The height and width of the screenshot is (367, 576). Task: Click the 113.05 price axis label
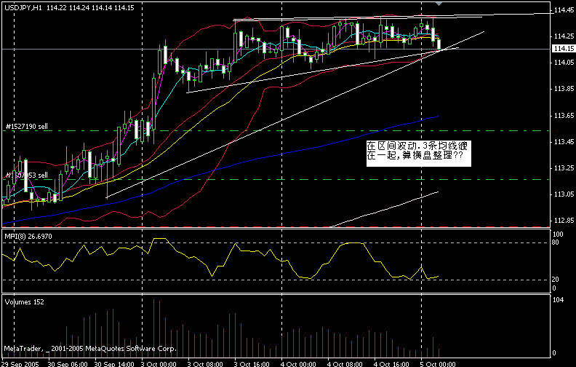564,194
